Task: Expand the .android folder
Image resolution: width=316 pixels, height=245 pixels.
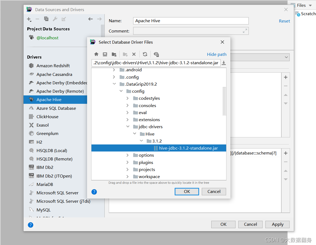Action: [114, 70]
